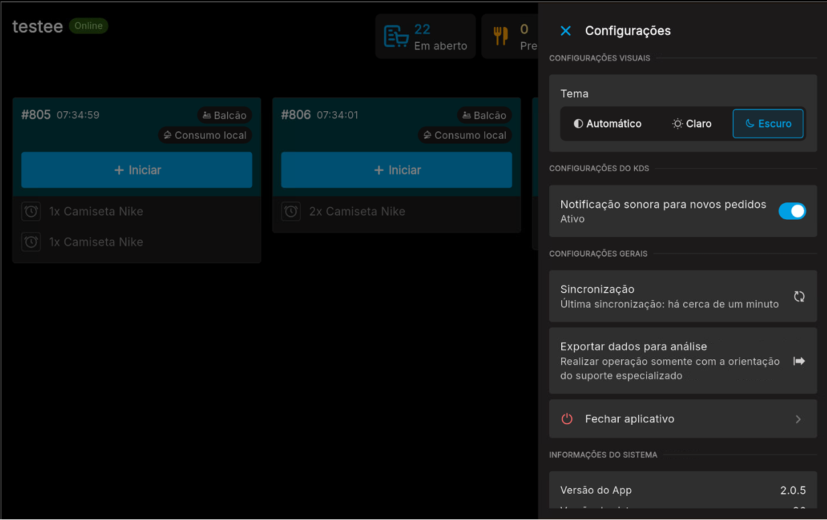
Task: Click the red power icon
Action: (567, 419)
